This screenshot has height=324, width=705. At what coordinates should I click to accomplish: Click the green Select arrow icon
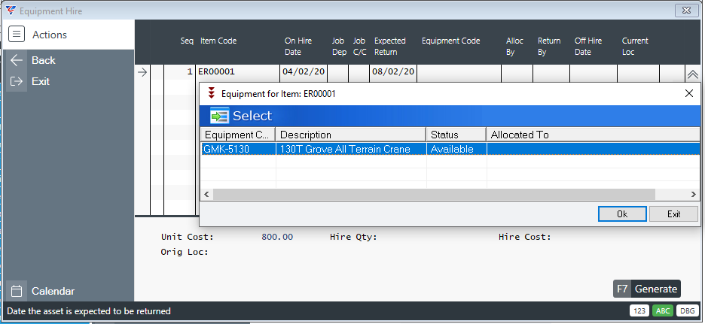219,116
